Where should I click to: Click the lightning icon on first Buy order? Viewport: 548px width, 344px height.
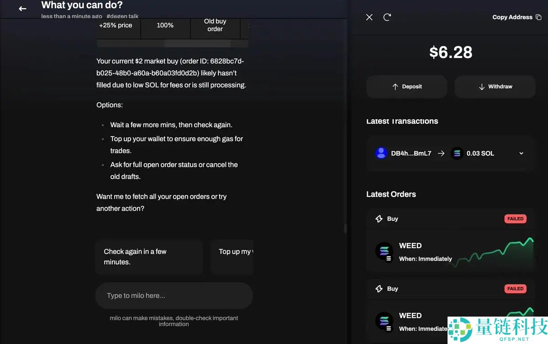tap(379, 219)
